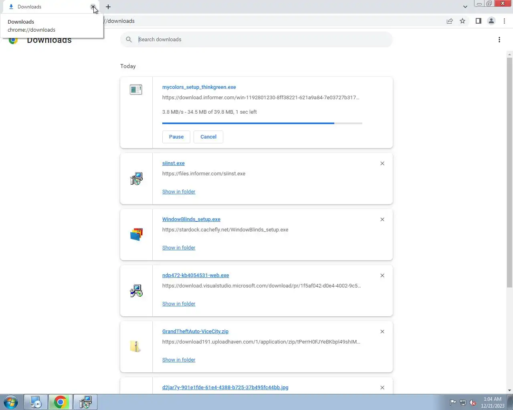Focus the Search downloads field
The image size is (513, 410).
(x=256, y=40)
